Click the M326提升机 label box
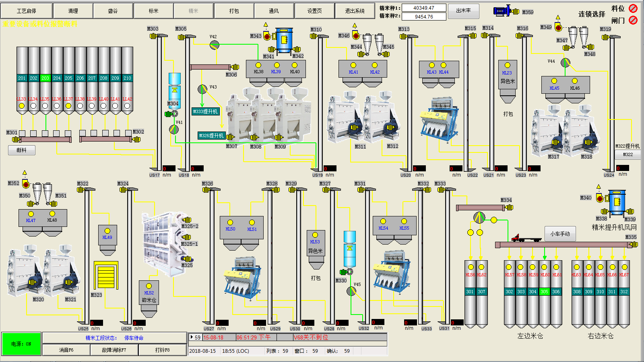644x362 pixels. pos(211,136)
